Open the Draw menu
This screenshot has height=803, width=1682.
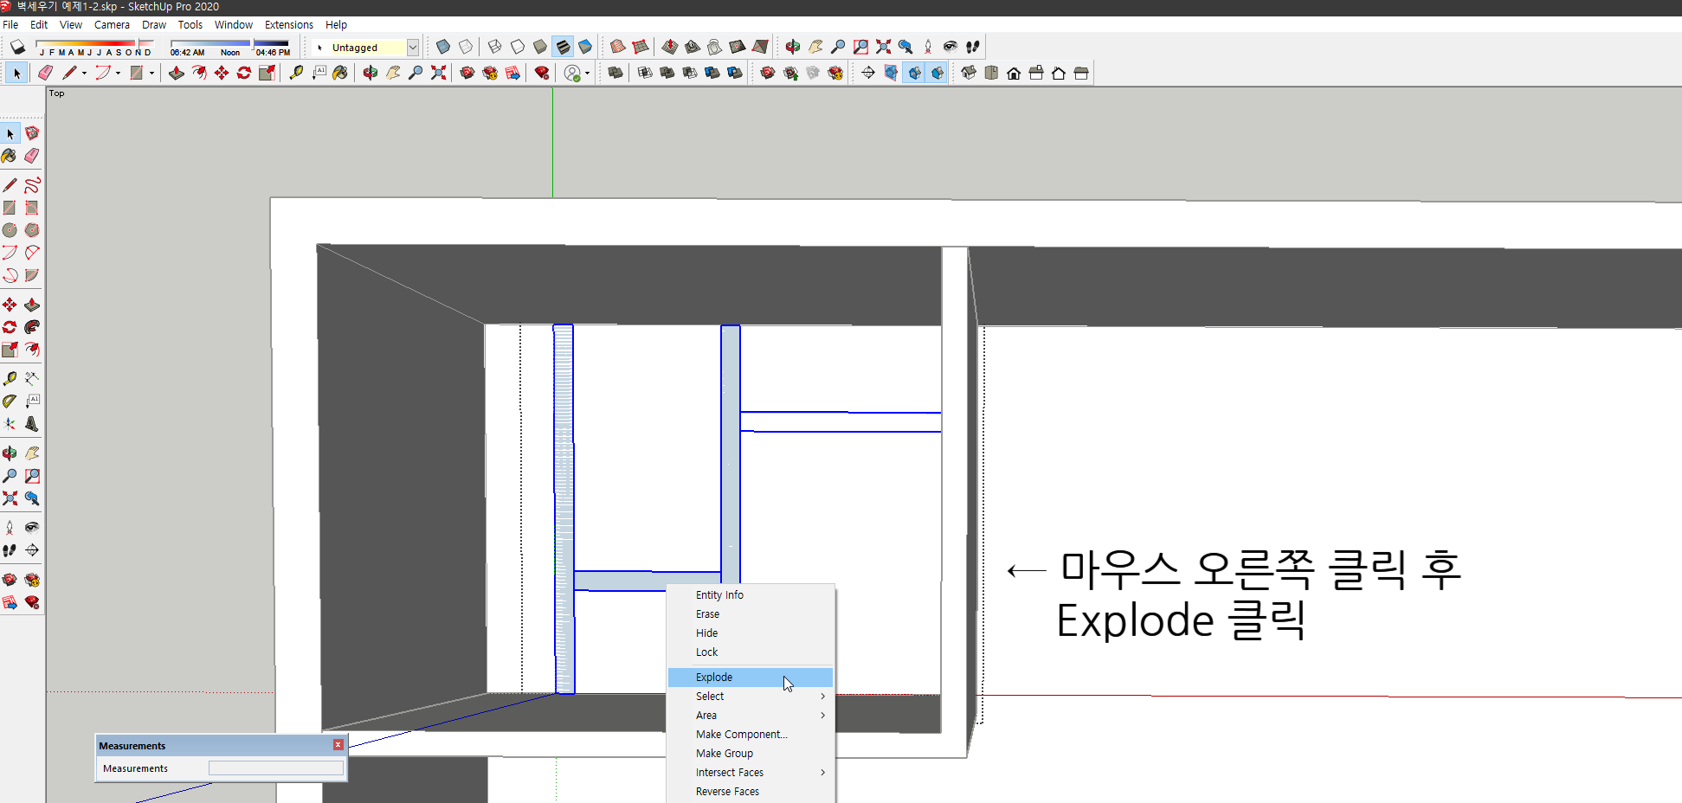click(154, 24)
